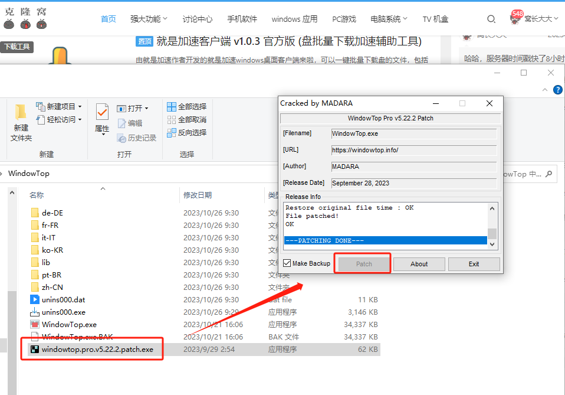Click the URL field https://windowtop.info/
This screenshot has height=395, width=565.
tap(413, 150)
